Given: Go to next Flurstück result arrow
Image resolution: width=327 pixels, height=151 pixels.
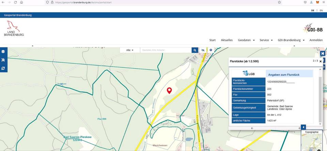Looking at the screenshot, I should pos(299,128).
